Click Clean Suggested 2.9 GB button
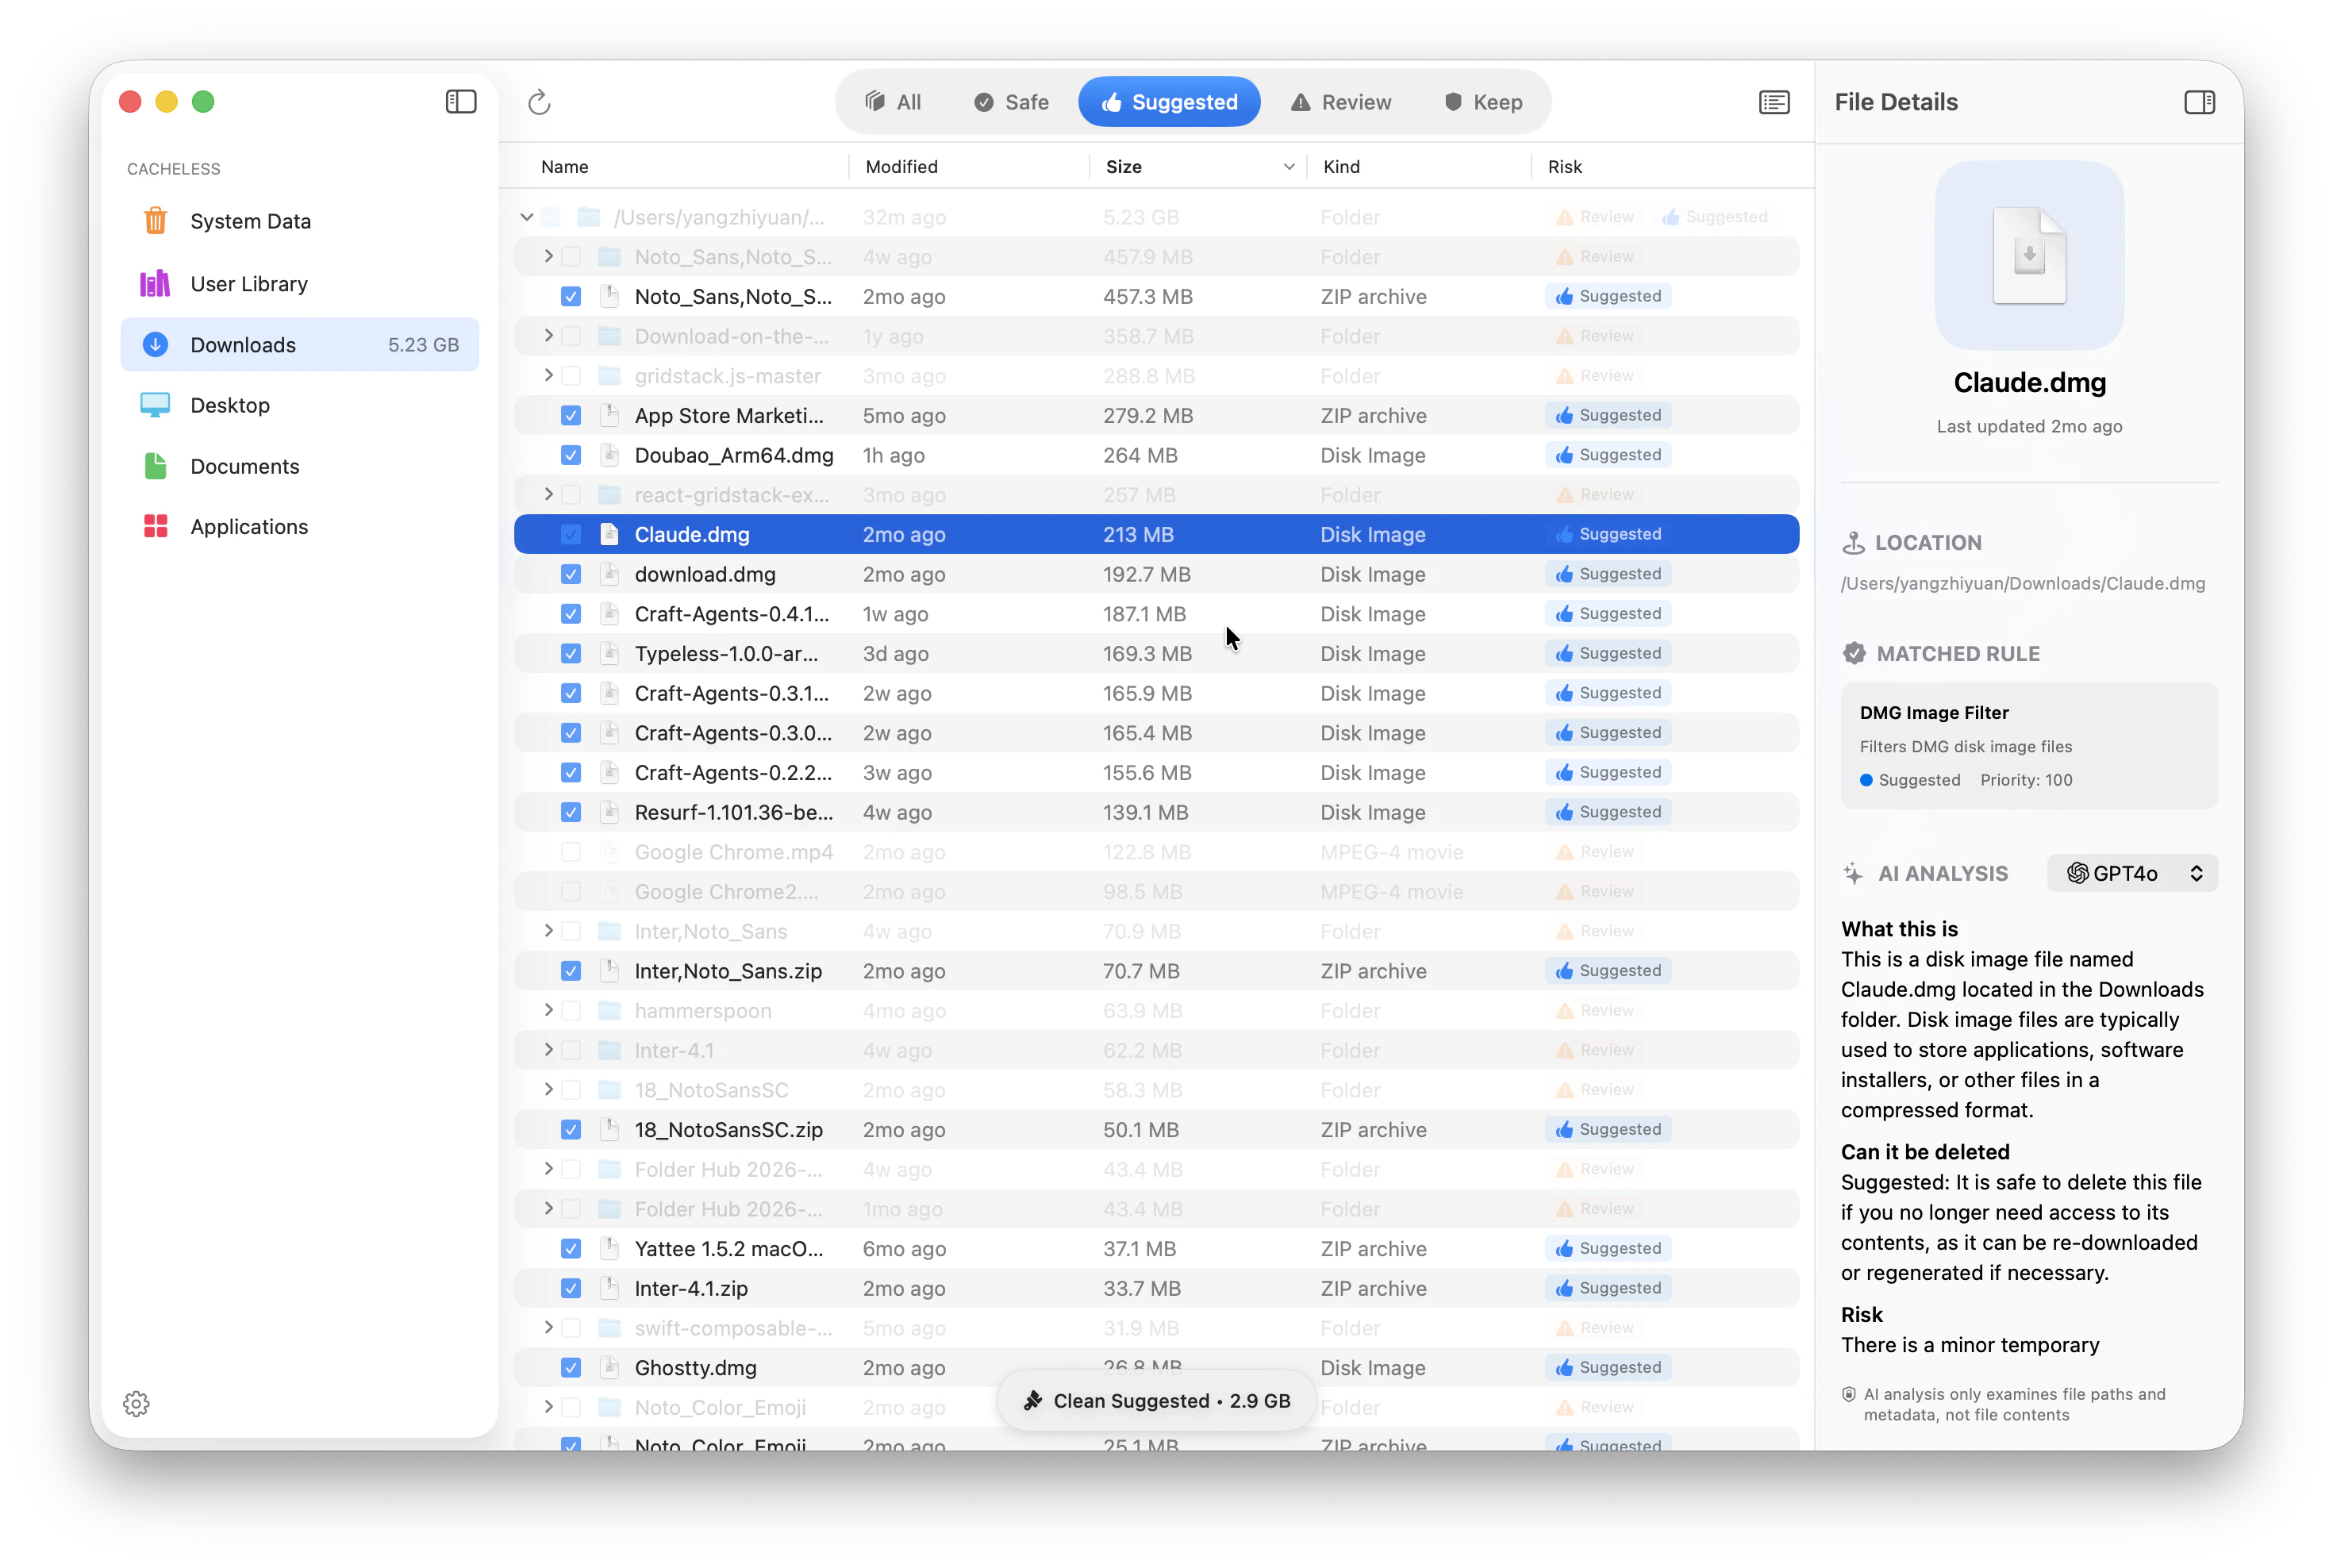The width and height of the screenshot is (2333, 1568). [x=1157, y=1401]
